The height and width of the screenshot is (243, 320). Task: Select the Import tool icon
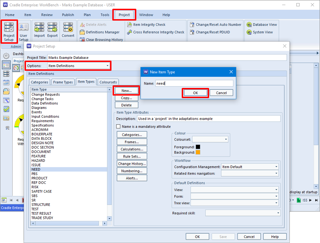click(x=39, y=30)
